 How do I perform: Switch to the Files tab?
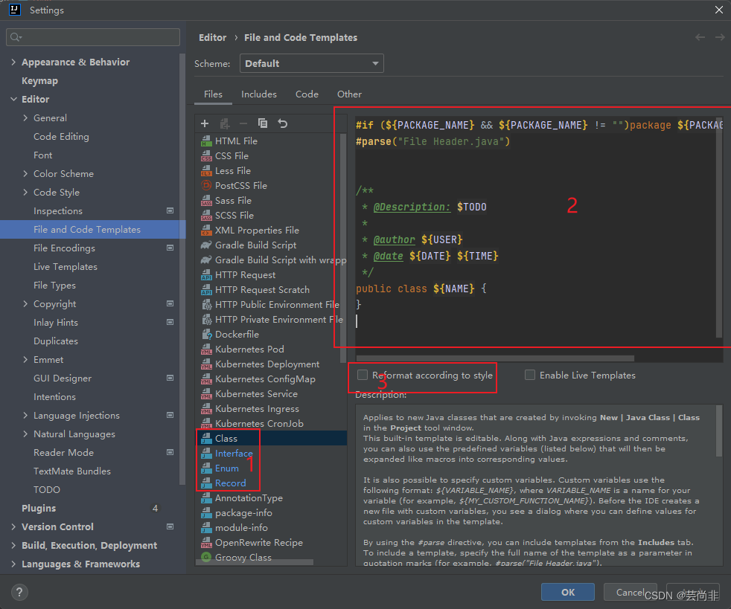[x=213, y=94]
